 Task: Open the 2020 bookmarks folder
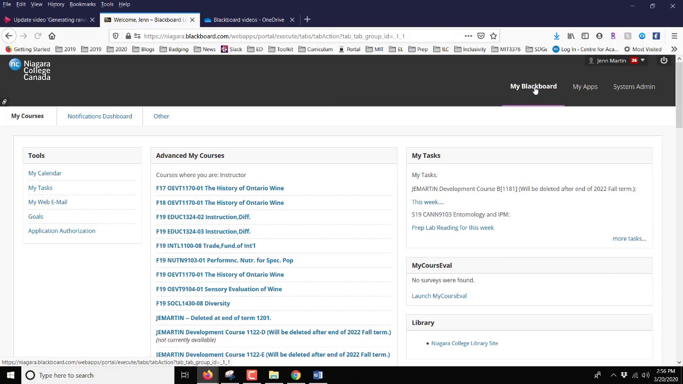pyautogui.click(x=116, y=49)
